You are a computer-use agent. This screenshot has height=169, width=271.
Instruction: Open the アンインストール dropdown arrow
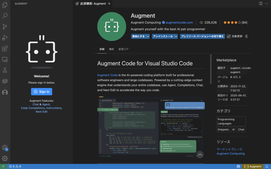click(x=176, y=36)
